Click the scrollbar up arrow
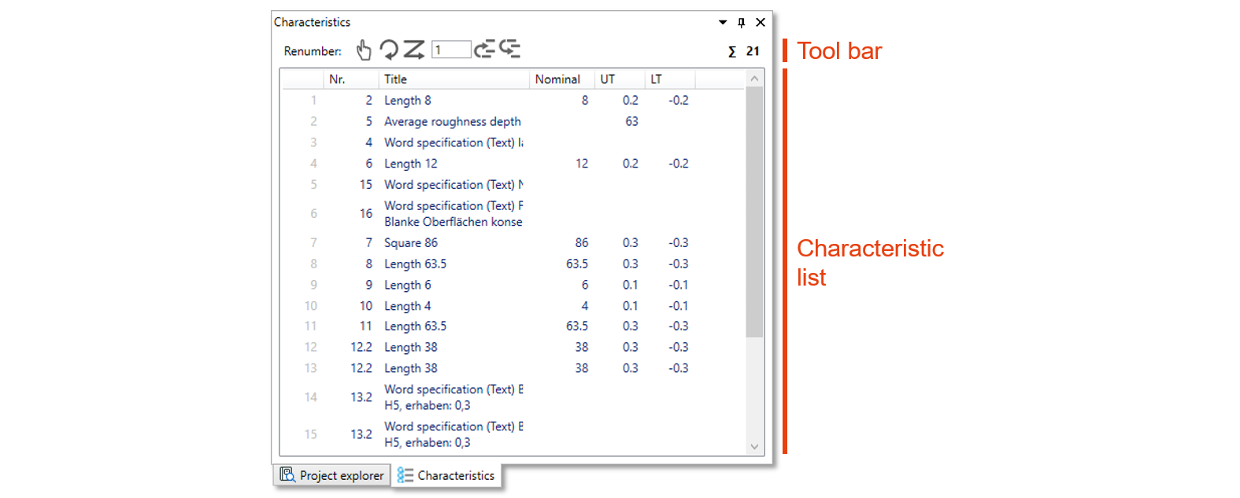Viewport: 1240px width, 498px height. coord(754,79)
